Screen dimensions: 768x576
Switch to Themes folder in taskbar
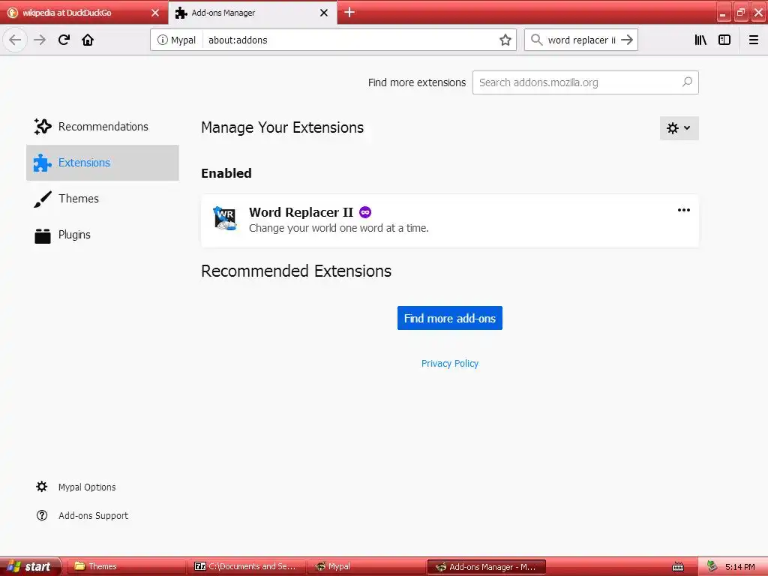126,567
